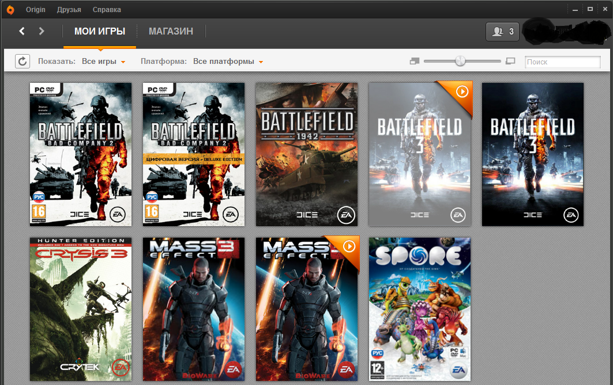Select small tile size icon
This screenshot has width=613, height=385.
[415, 61]
